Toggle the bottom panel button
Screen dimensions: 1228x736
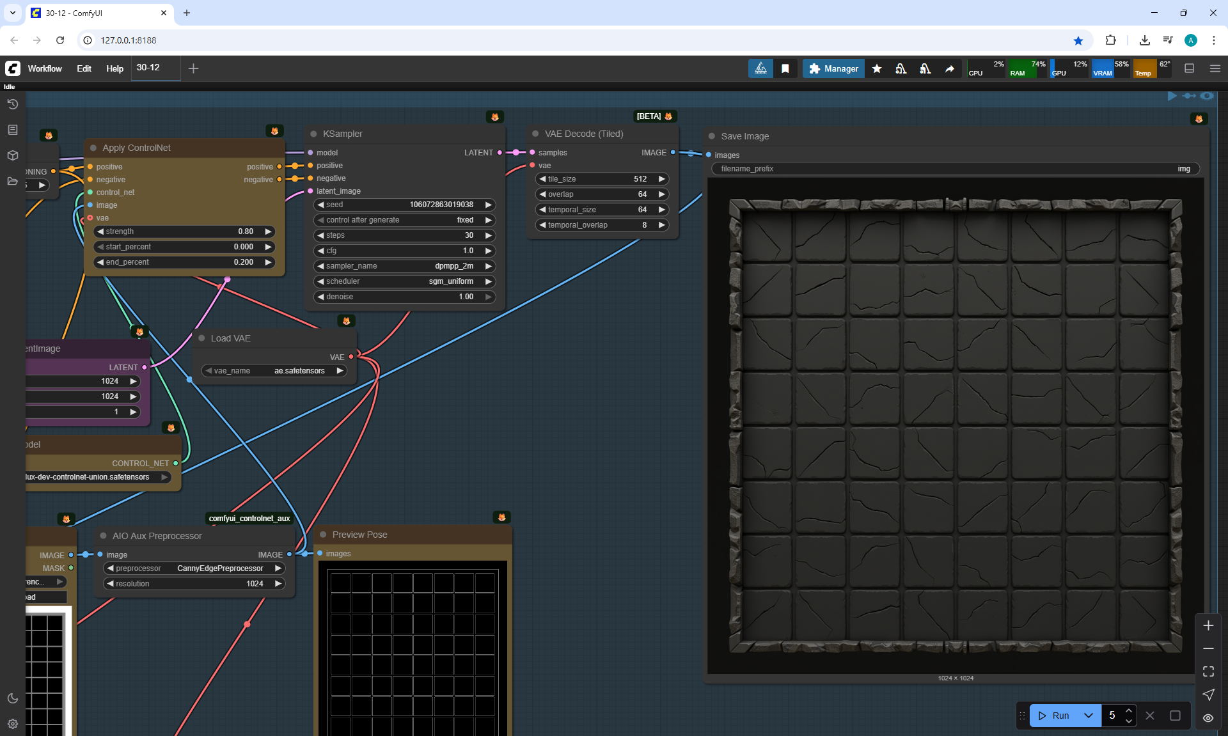(x=1189, y=68)
